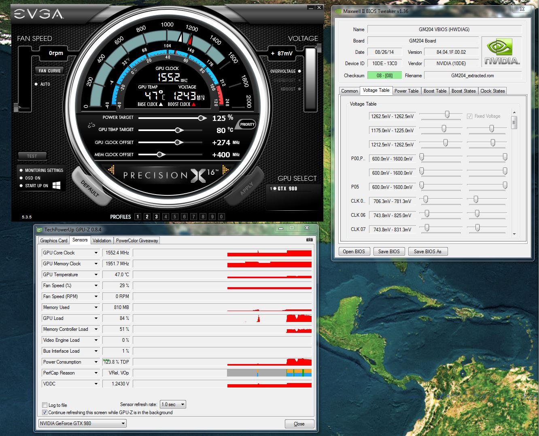Open the GPU Core Clock sensor dropdown
The image size is (539, 436).
coord(96,253)
